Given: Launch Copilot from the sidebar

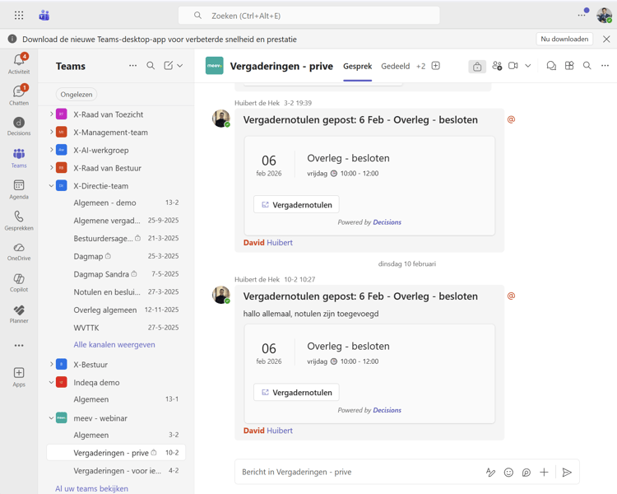Looking at the screenshot, I should point(18,282).
